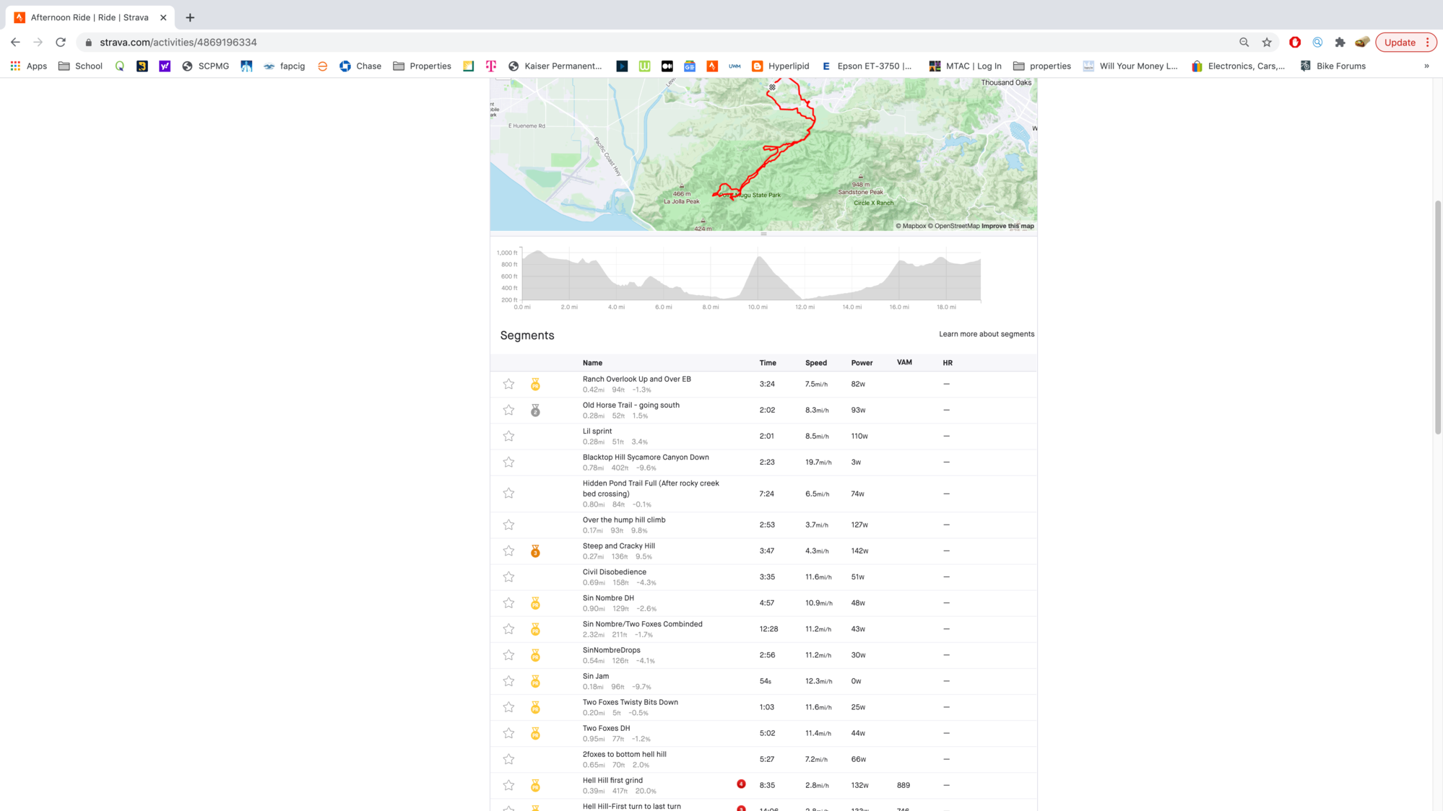
Task: Open T-Mobile bookmark icon
Action: (x=491, y=66)
